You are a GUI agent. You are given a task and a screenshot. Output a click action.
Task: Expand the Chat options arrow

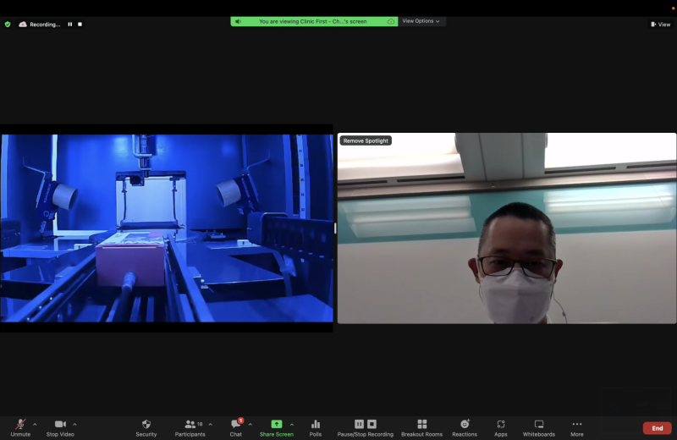coord(250,425)
